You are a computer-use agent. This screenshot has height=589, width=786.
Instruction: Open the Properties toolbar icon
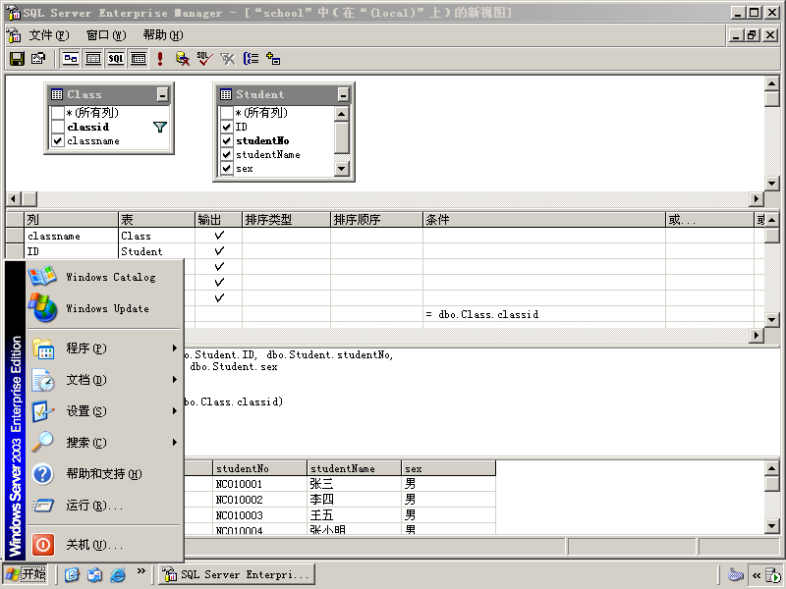point(38,59)
